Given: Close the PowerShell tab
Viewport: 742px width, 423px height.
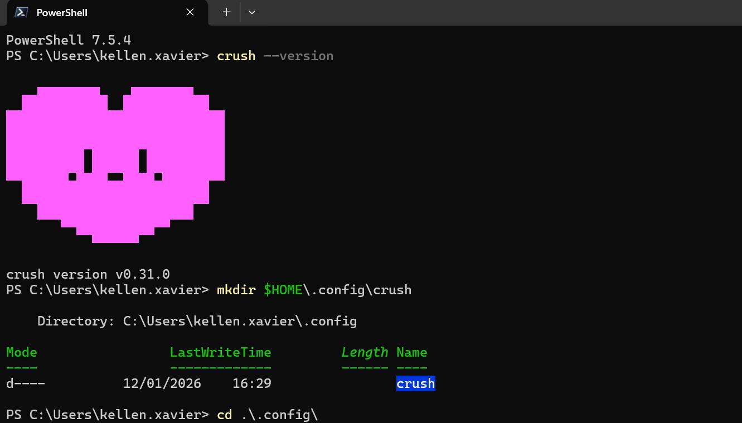Looking at the screenshot, I should click(x=190, y=12).
